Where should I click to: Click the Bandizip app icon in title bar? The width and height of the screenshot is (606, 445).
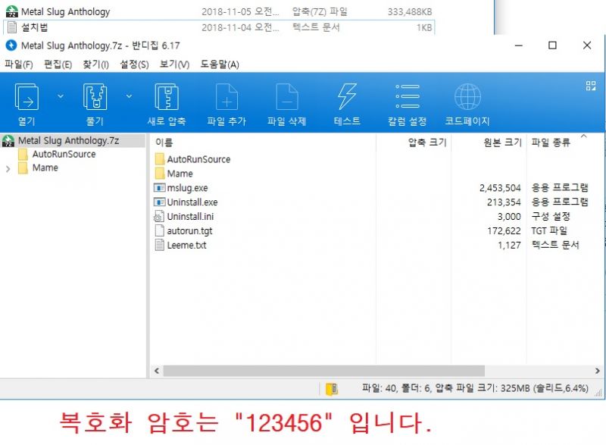click(11, 45)
